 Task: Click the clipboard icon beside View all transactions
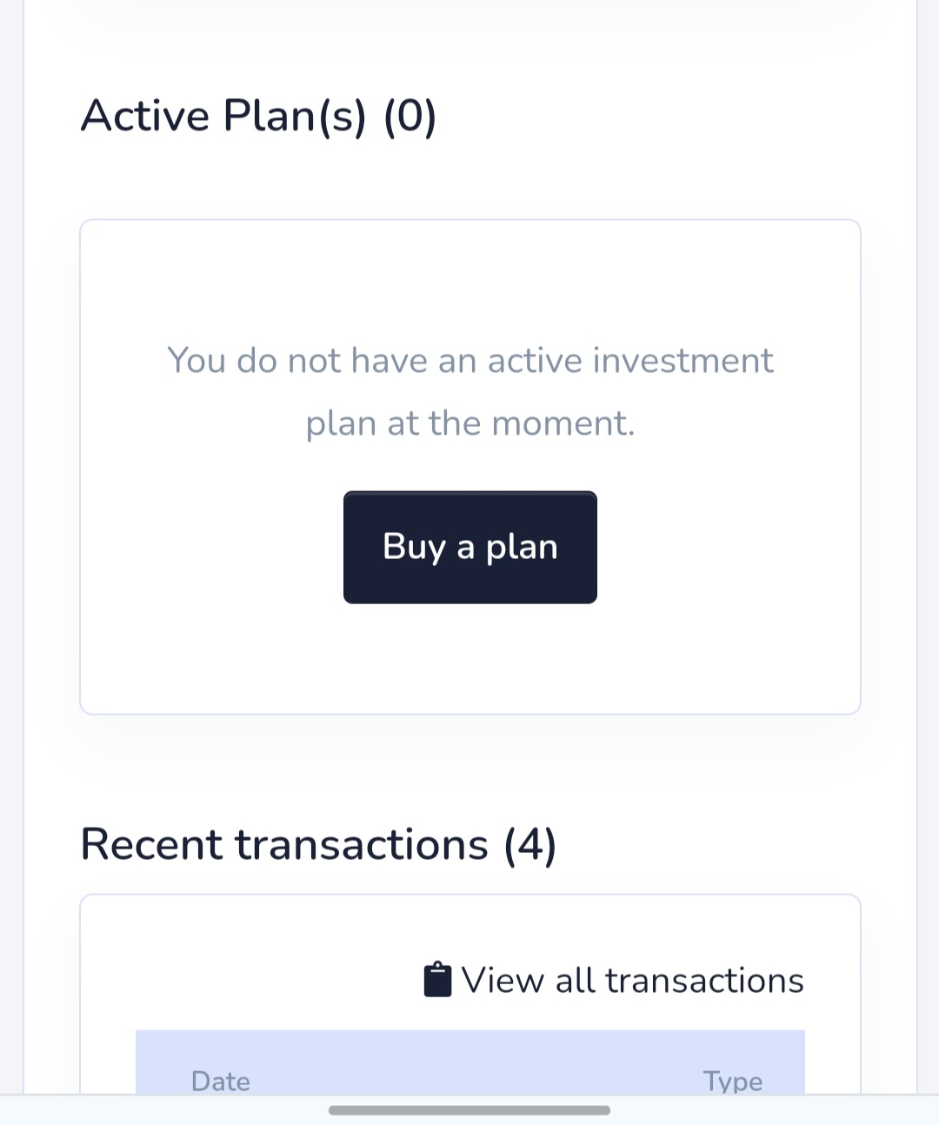point(437,980)
